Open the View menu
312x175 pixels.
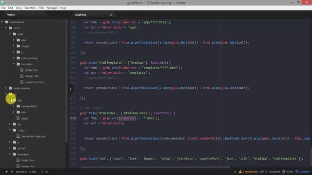(19, 8)
